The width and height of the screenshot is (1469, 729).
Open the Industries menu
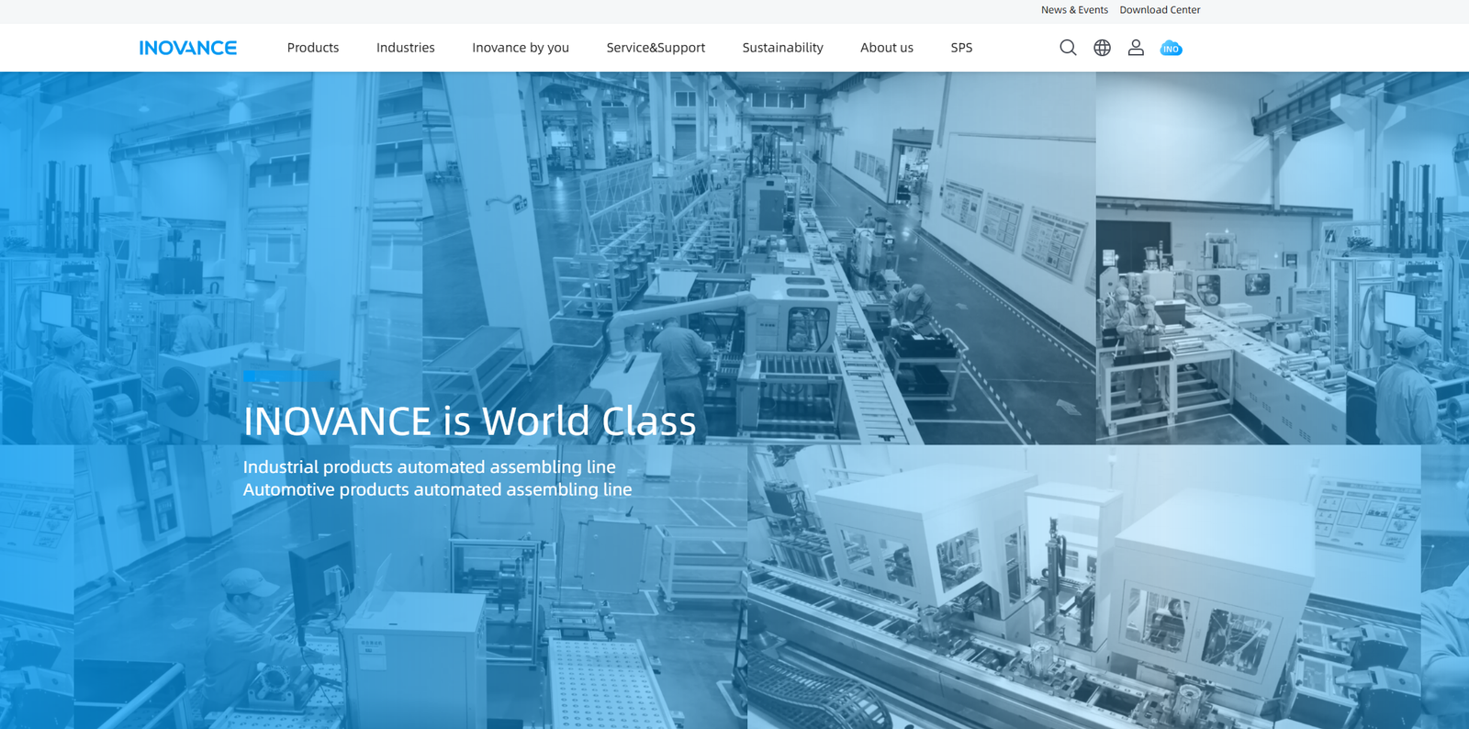tap(406, 48)
